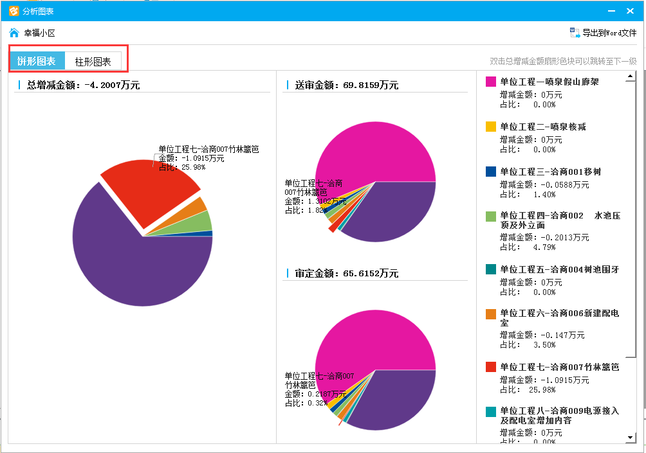
Task: Click the green swatch for 单位工程四
Action: pos(490,217)
